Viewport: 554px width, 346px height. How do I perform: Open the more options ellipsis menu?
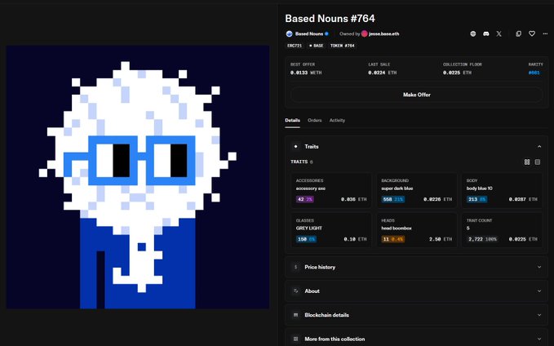(545, 34)
